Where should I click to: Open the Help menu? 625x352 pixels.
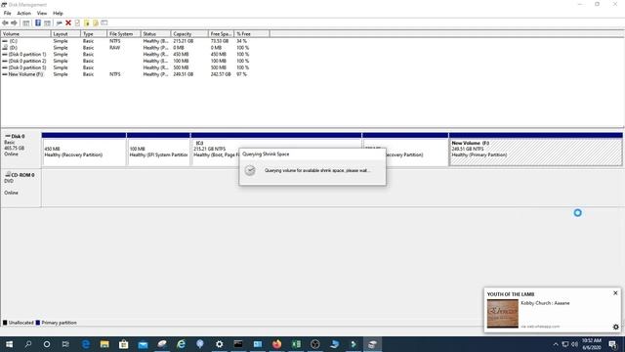click(x=58, y=13)
